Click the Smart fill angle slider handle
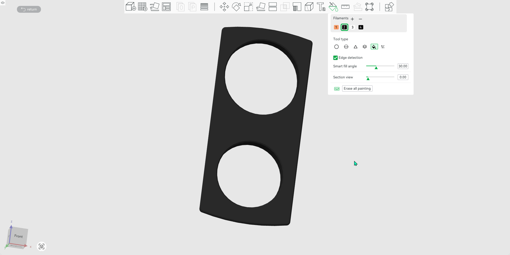Screen dimensions: 510x255 [x=376, y=68]
